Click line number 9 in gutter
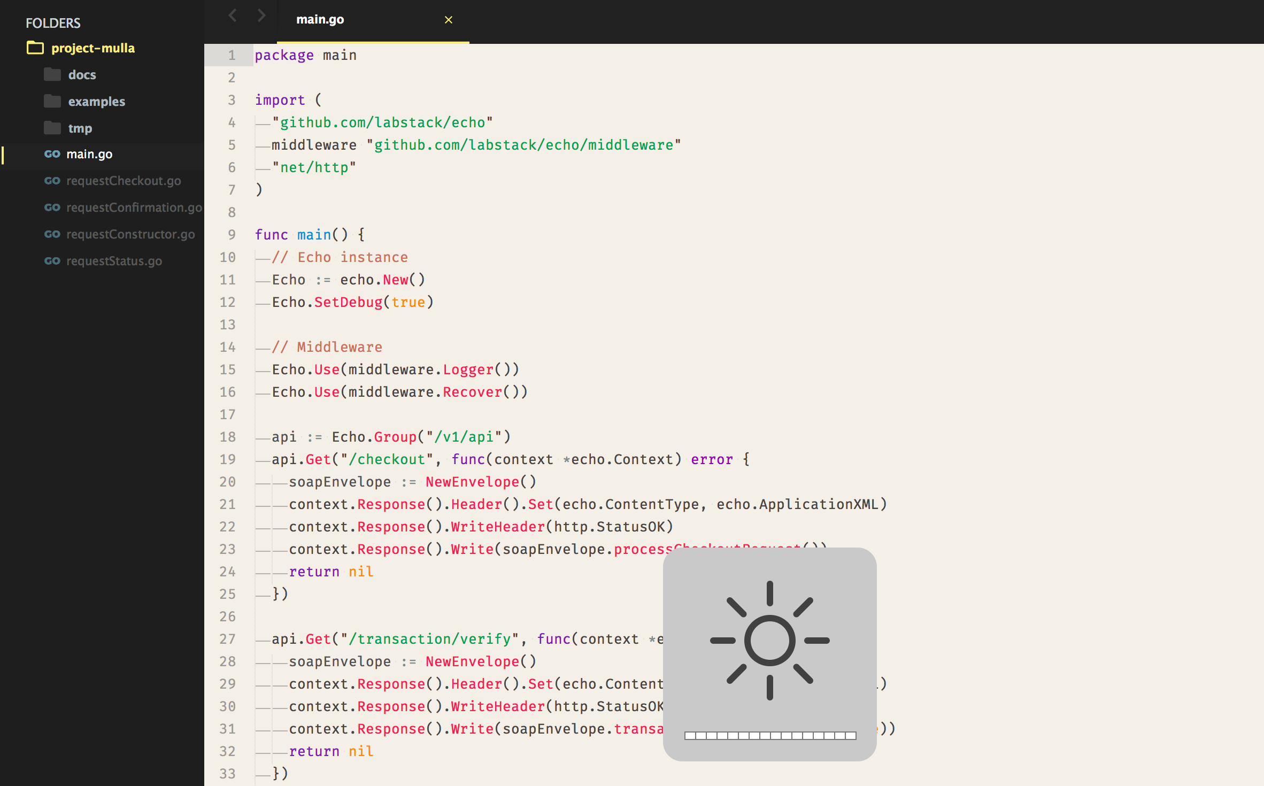This screenshot has width=1264, height=786. [232, 235]
